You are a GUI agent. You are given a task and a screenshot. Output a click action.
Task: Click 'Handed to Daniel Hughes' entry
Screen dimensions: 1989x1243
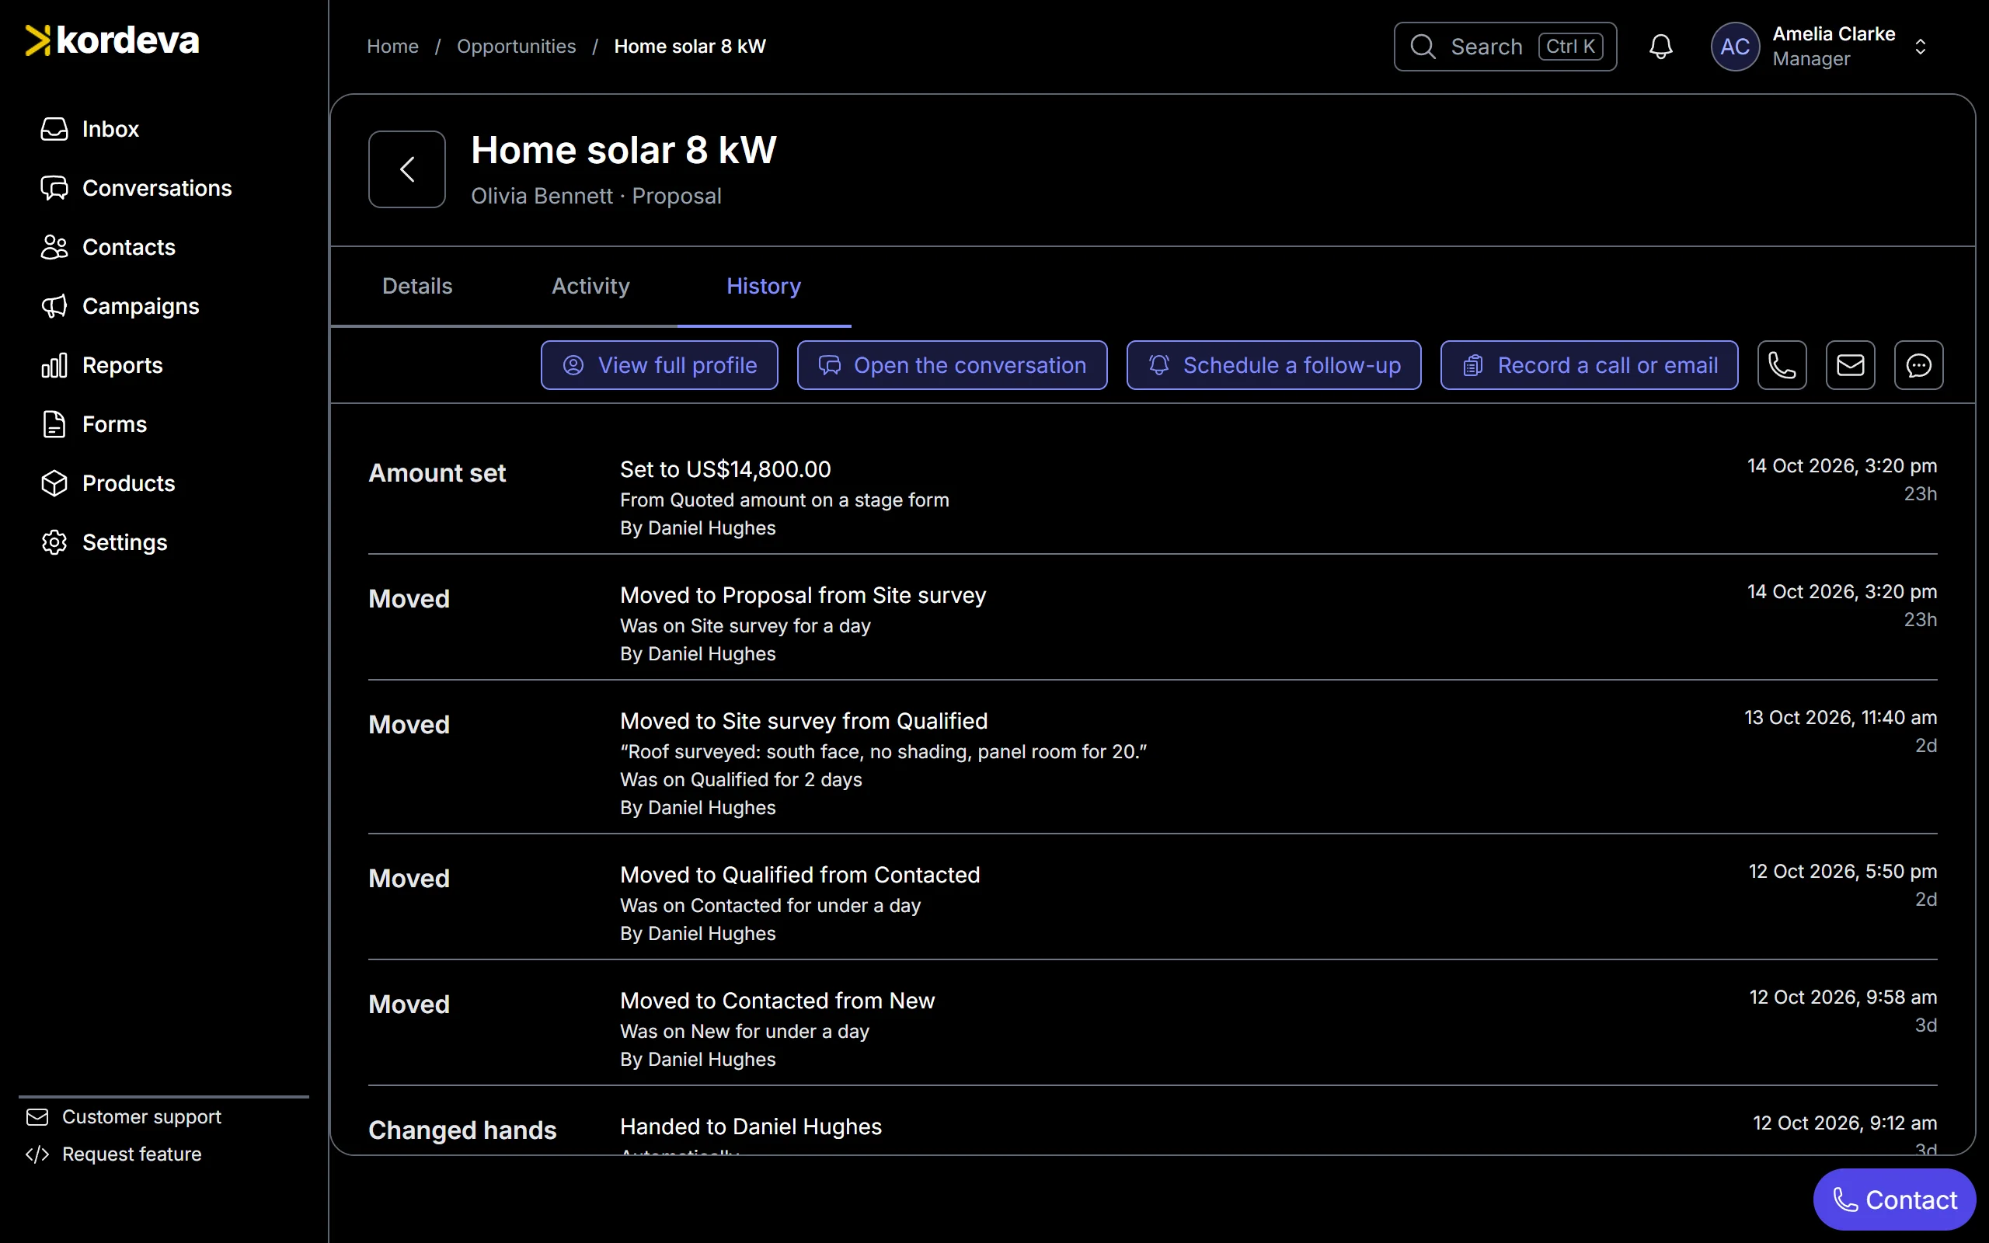751,1126
